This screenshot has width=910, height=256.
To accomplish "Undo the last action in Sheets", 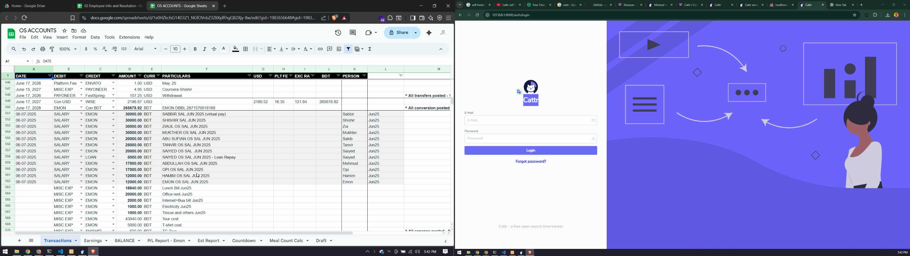I will tap(24, 49).
